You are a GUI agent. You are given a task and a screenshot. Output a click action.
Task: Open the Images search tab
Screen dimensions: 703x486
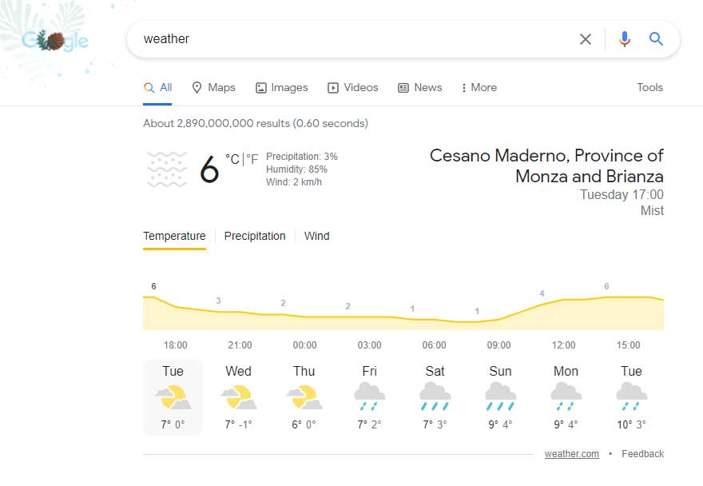281,88
